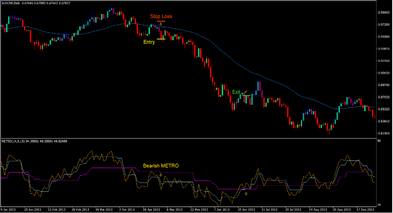Click the 6 May 2013 date label

[175, 209]
